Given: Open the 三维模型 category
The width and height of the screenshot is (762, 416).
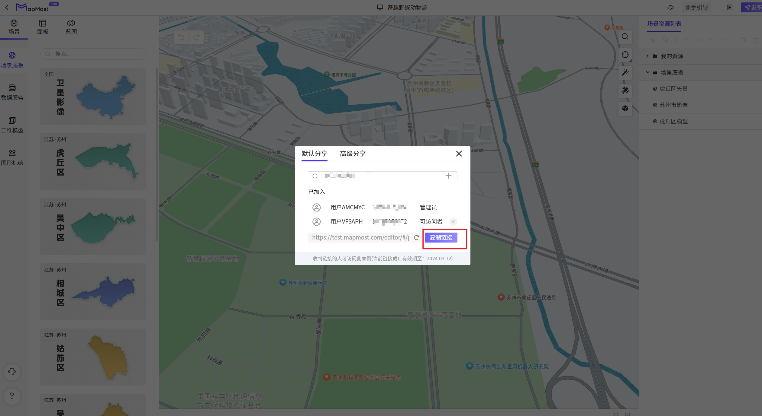Looking at the screenshot, I should coord(12,125).
